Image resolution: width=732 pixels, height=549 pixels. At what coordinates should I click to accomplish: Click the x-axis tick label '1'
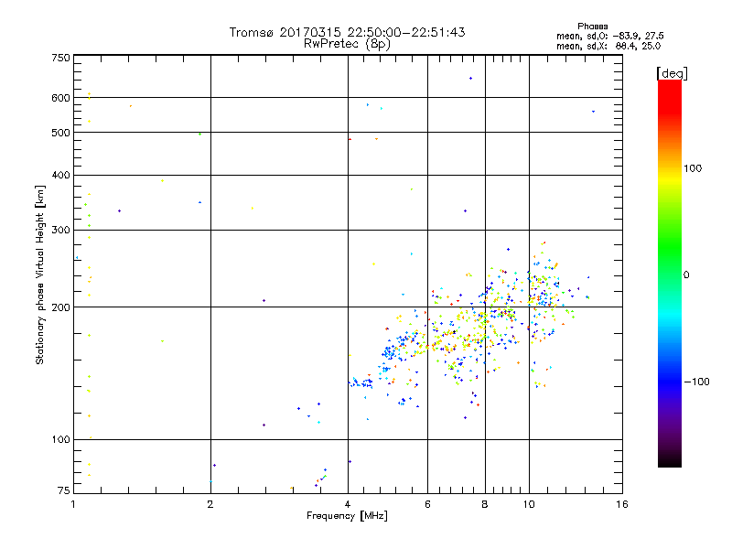pos(73,504)
